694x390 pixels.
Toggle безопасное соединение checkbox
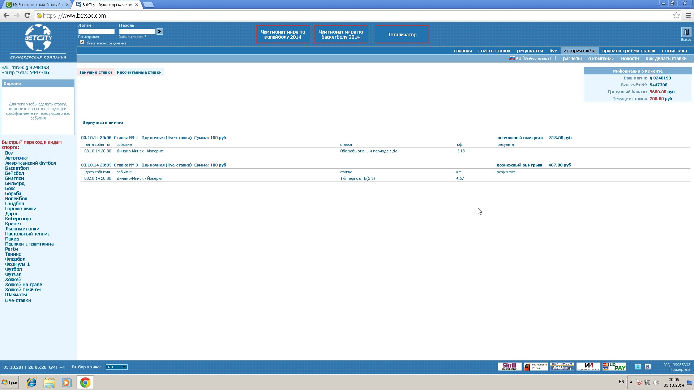pos(82,42)
